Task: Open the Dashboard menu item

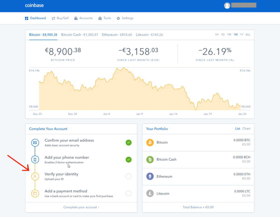Action: (35, 18)
